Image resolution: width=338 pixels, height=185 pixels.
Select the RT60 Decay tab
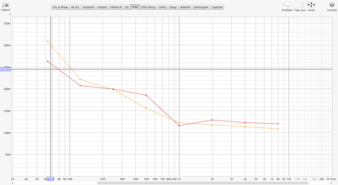(148, 7)
